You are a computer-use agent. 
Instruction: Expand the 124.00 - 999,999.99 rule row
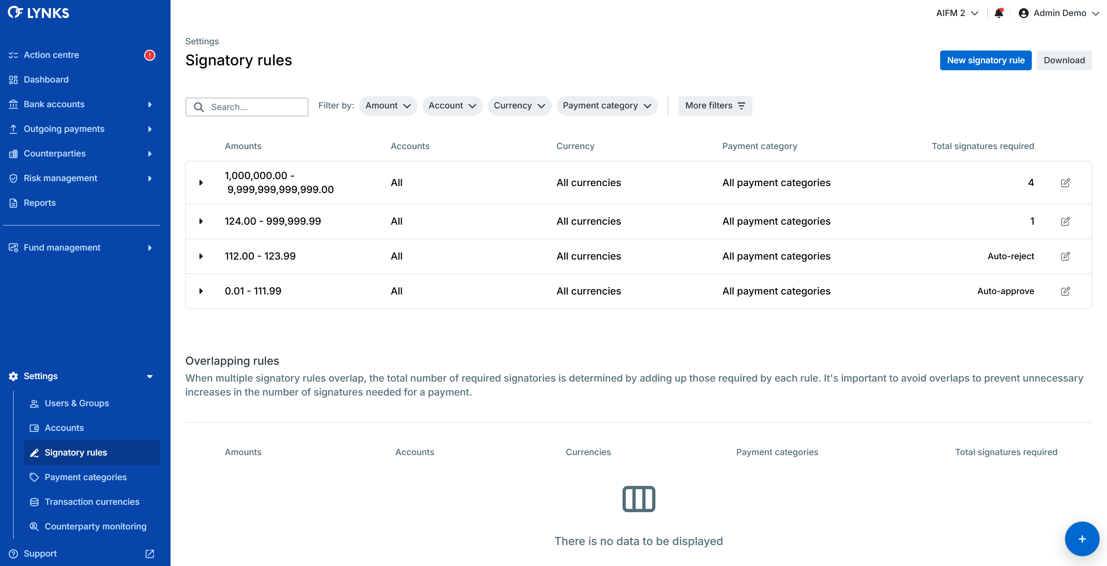tap(201, 221)
